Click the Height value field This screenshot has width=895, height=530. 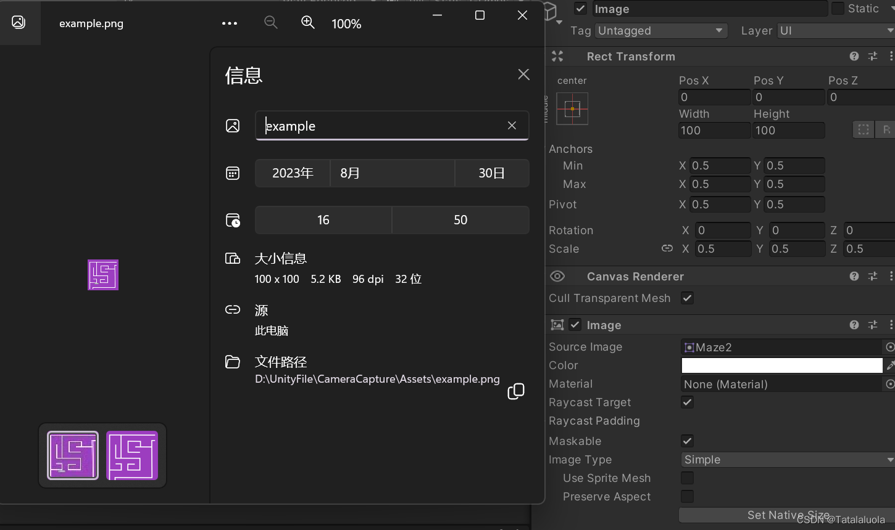[x=789, y=131]
